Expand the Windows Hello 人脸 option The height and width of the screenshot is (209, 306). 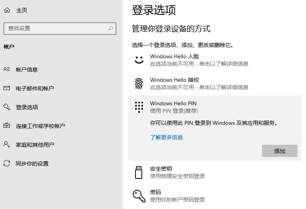point(215,60)
